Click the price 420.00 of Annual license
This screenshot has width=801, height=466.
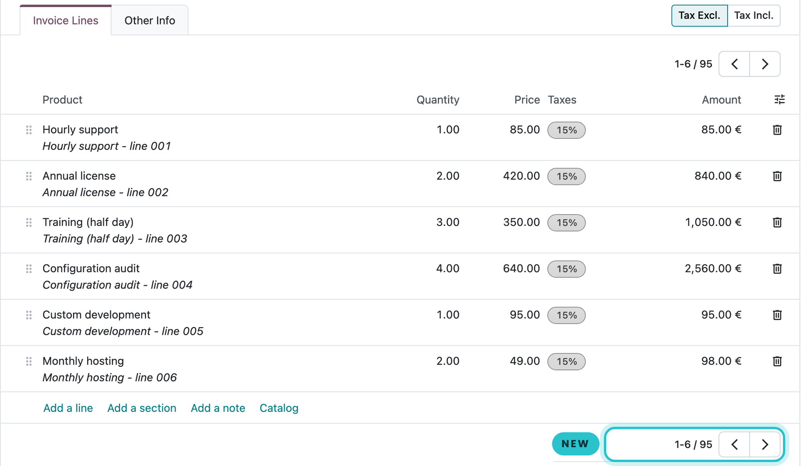coord(521,176)
